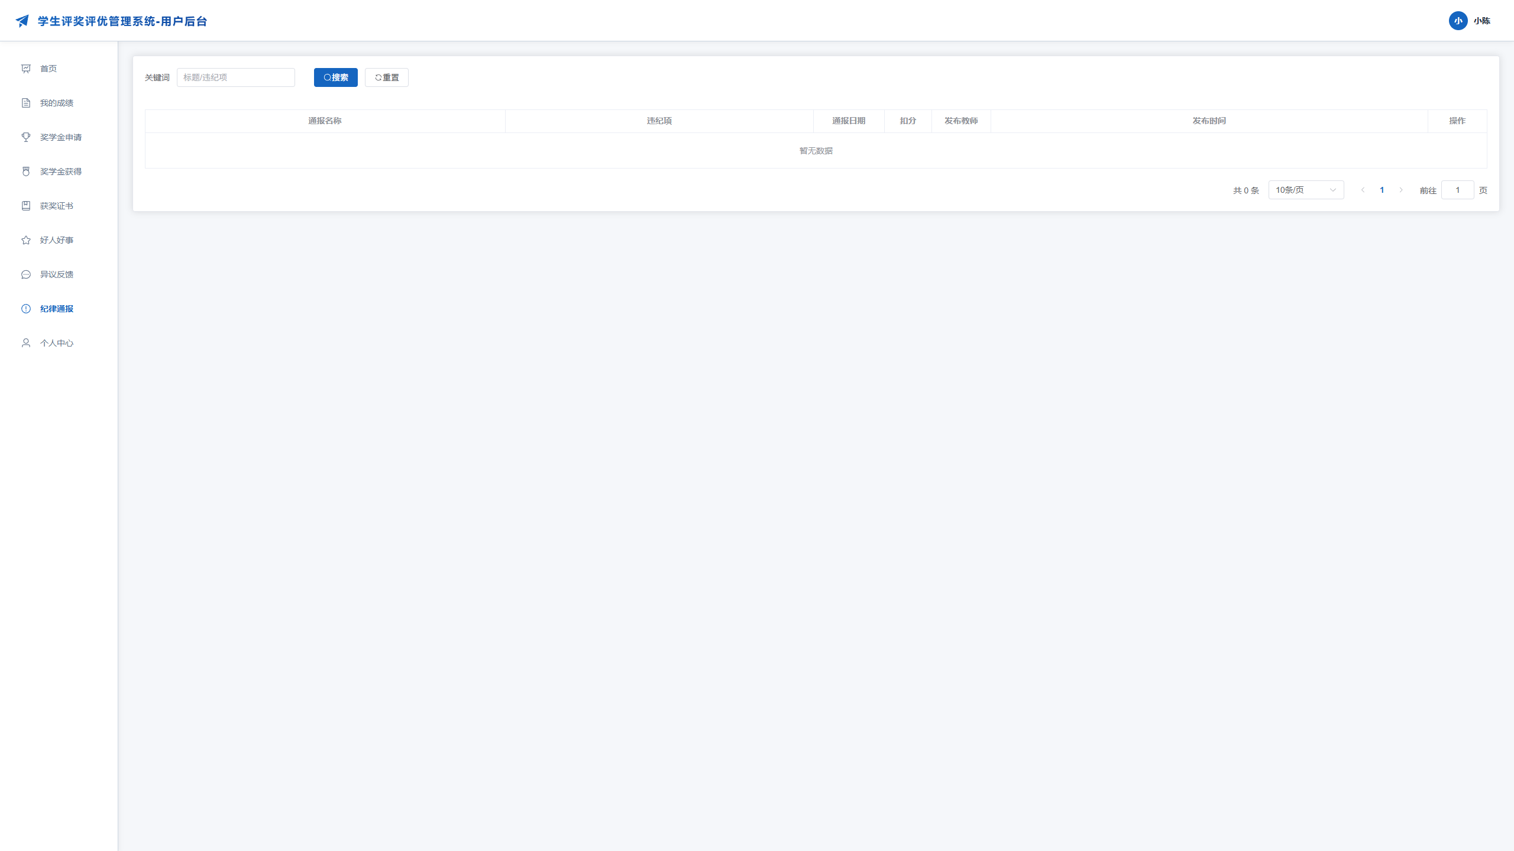Image resolution: width=1514 pixels, height=851 pixels.
Task: Click the 好人好事 star icon
Action: [26, 240]
